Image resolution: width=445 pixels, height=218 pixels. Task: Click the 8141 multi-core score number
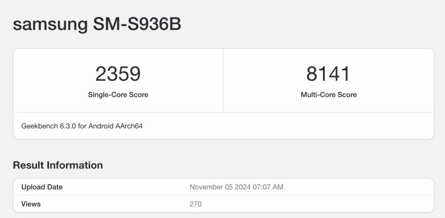pyautogui.click(x=328, y=74)
